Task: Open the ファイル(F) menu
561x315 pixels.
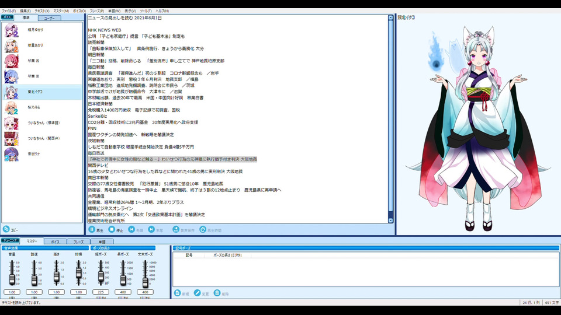Action: pos(9,11)
